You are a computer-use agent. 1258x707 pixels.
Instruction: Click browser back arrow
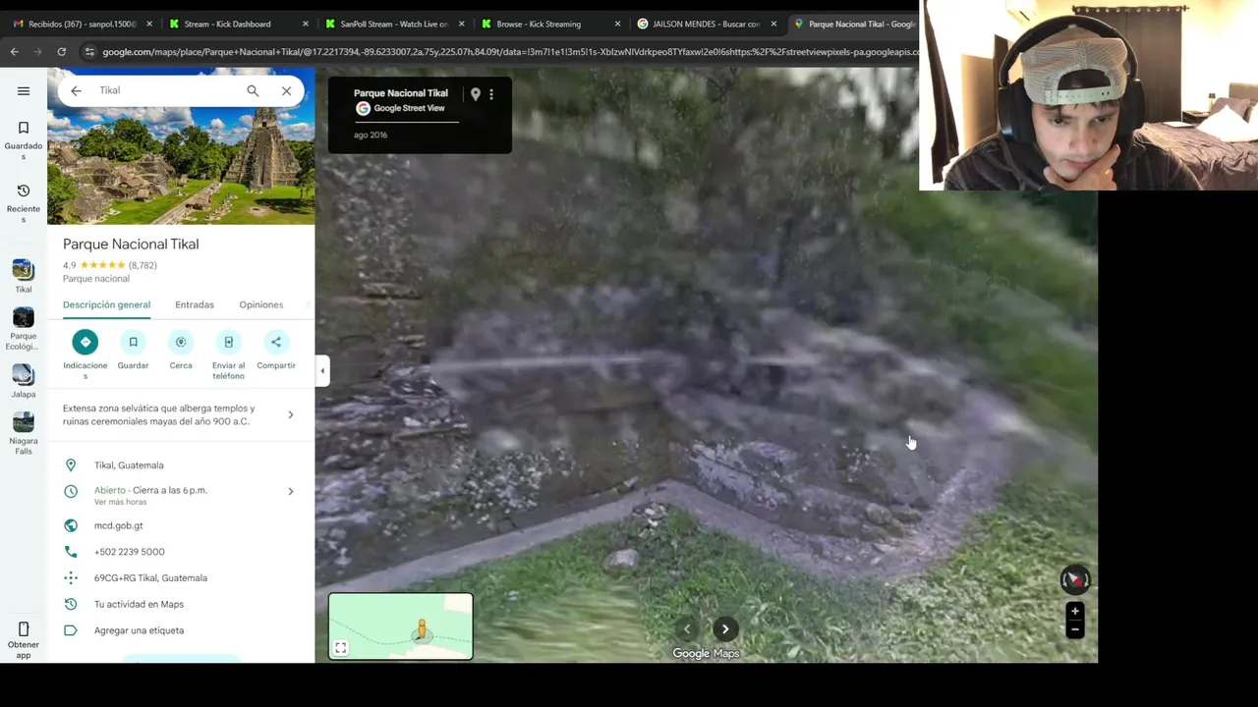14,51
